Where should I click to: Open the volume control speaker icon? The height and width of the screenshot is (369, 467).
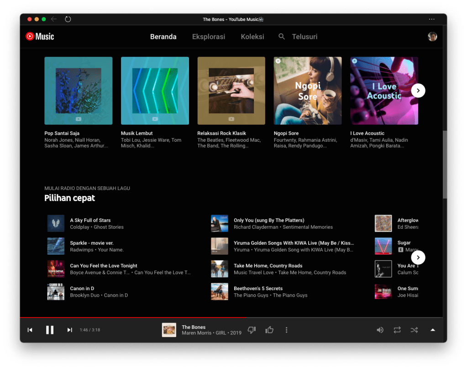380,330
